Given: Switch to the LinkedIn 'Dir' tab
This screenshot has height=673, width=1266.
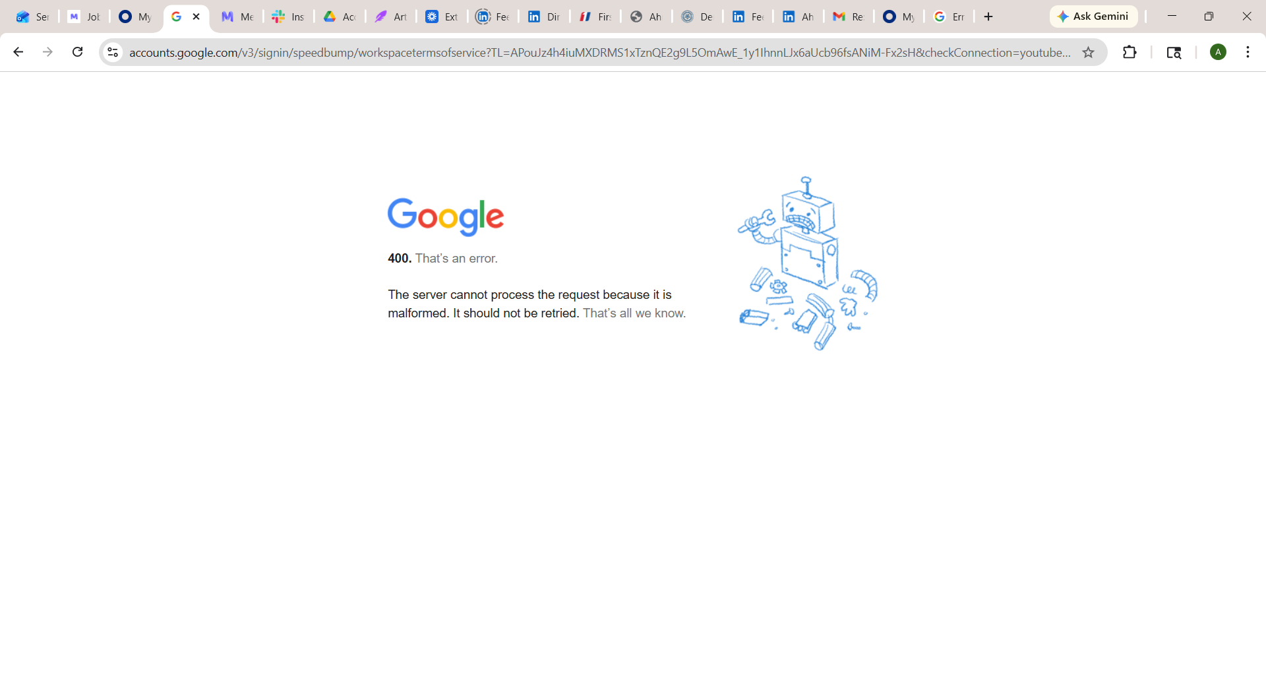Looking at the screenshot, I should (x=544, y=16).
